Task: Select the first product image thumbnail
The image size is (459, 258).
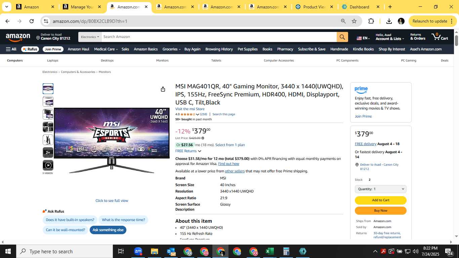Action: click(48, 89)
